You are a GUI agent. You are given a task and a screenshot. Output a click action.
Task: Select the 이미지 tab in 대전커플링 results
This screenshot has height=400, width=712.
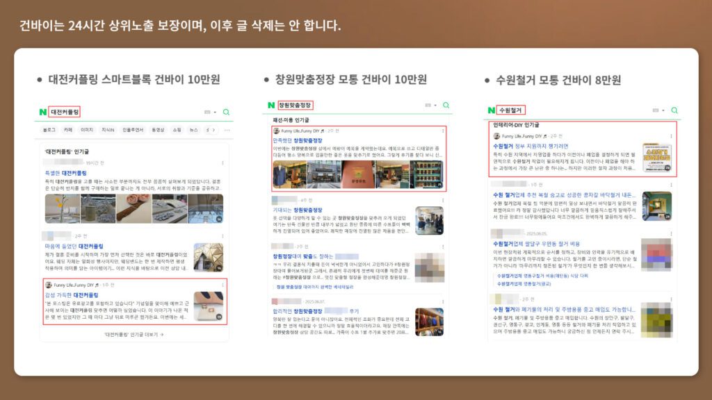[87, 130]
